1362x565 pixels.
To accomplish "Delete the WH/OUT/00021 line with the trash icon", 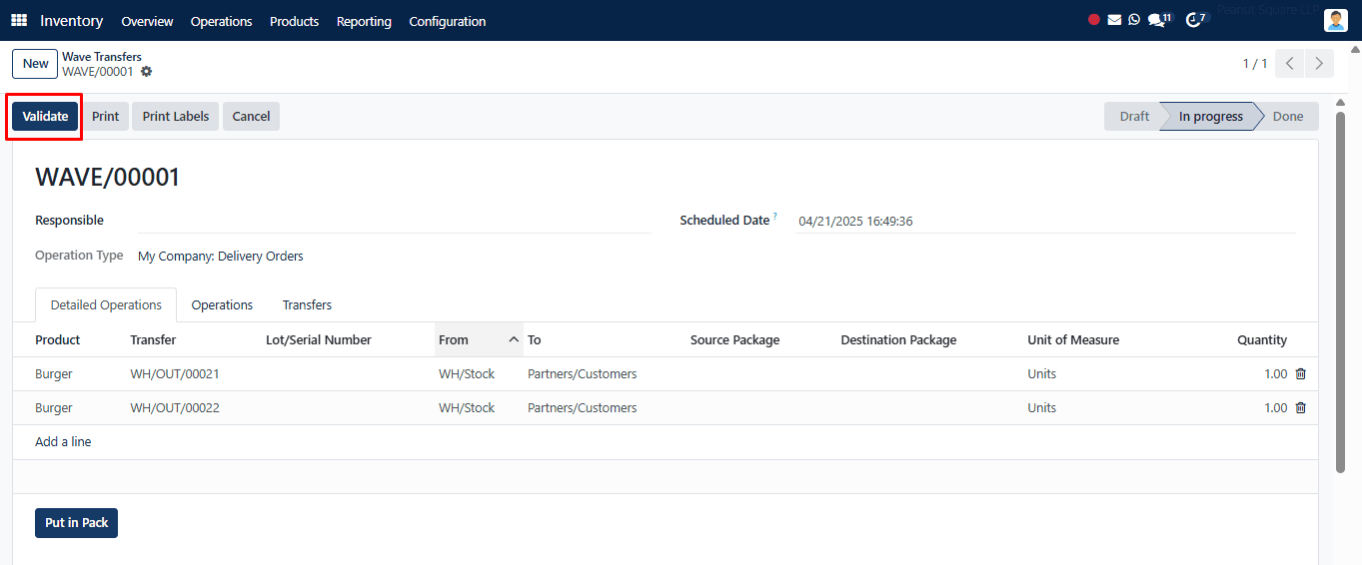I will coord(1300,374).
